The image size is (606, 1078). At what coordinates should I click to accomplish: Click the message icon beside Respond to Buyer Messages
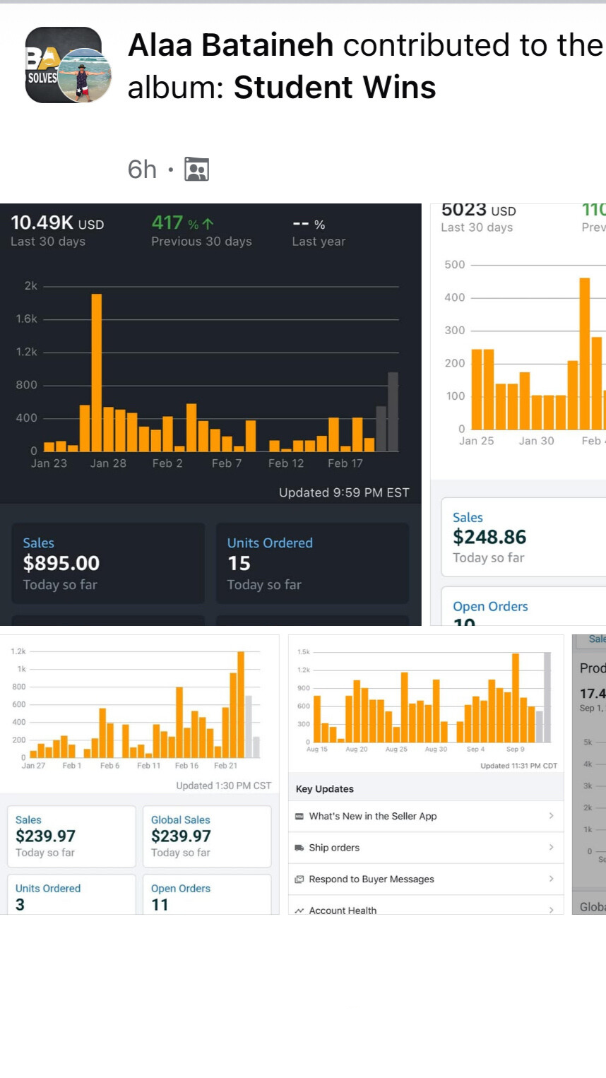point(299,879)
